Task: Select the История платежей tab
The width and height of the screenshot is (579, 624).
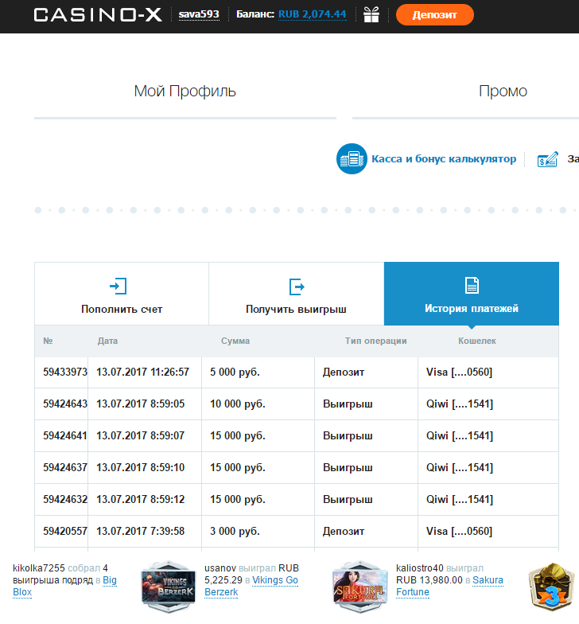Action: point(472,294)
